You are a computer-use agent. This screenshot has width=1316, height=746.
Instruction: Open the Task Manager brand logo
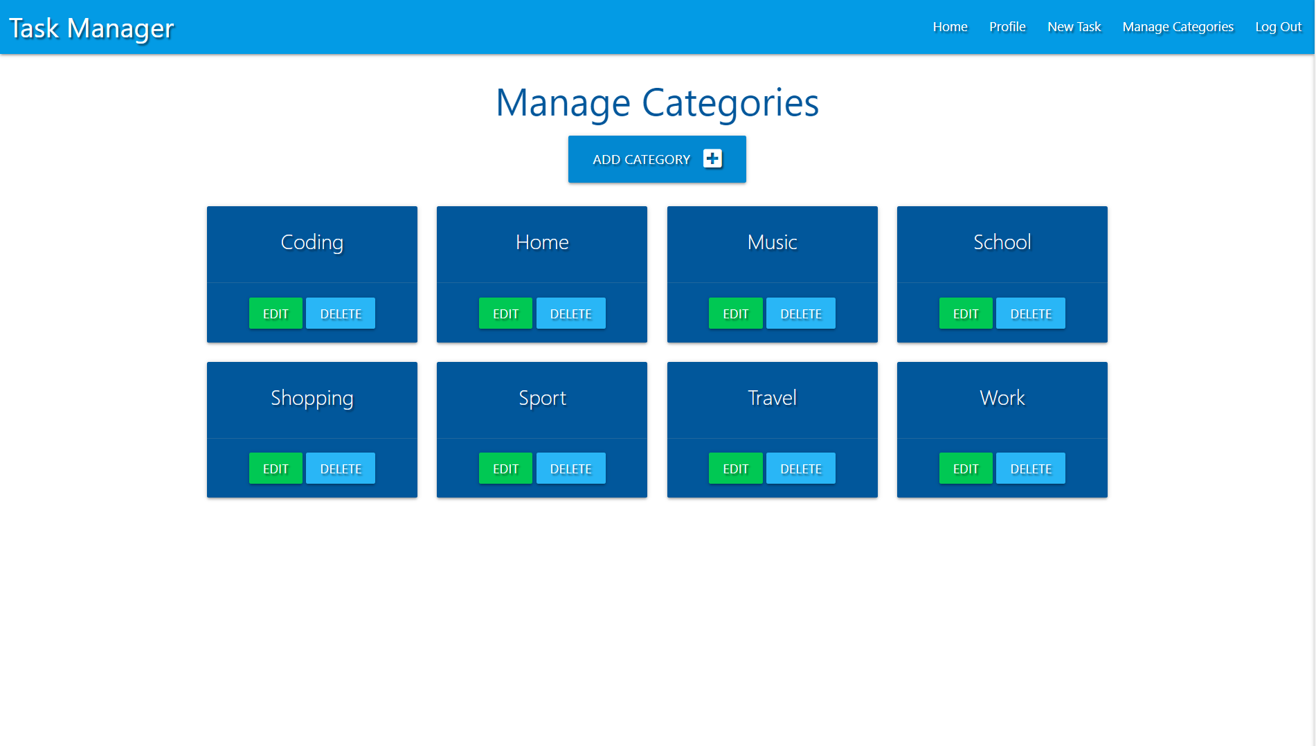(91, 28)
